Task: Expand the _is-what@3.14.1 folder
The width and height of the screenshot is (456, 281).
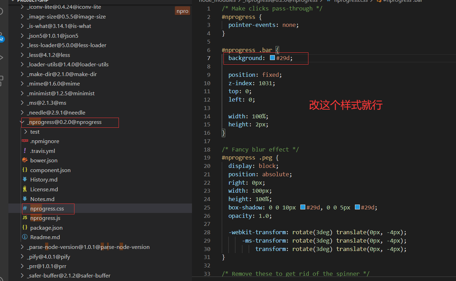Action: click(x=23, y=26)
